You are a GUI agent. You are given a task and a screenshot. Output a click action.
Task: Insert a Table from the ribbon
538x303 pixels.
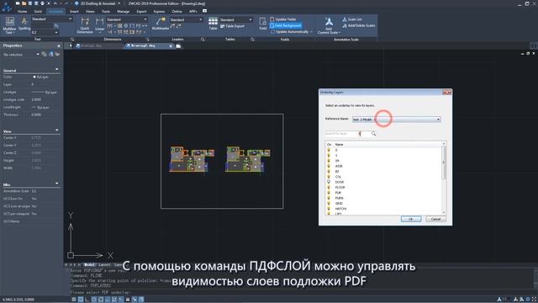coord(213,24)
